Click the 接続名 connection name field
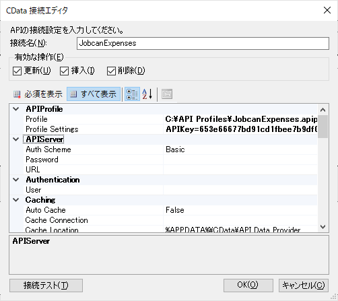 pyautogui.click(x=203, y=43)
